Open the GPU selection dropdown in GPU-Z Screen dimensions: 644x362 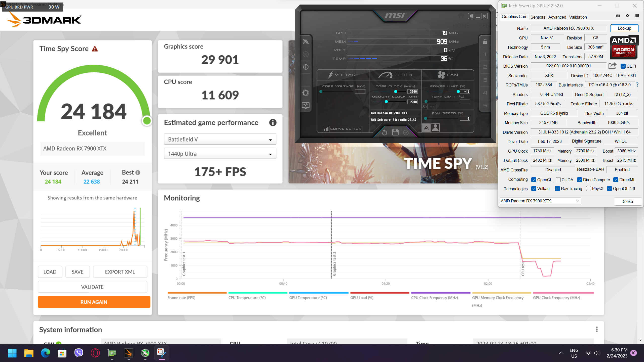(540, 201)
